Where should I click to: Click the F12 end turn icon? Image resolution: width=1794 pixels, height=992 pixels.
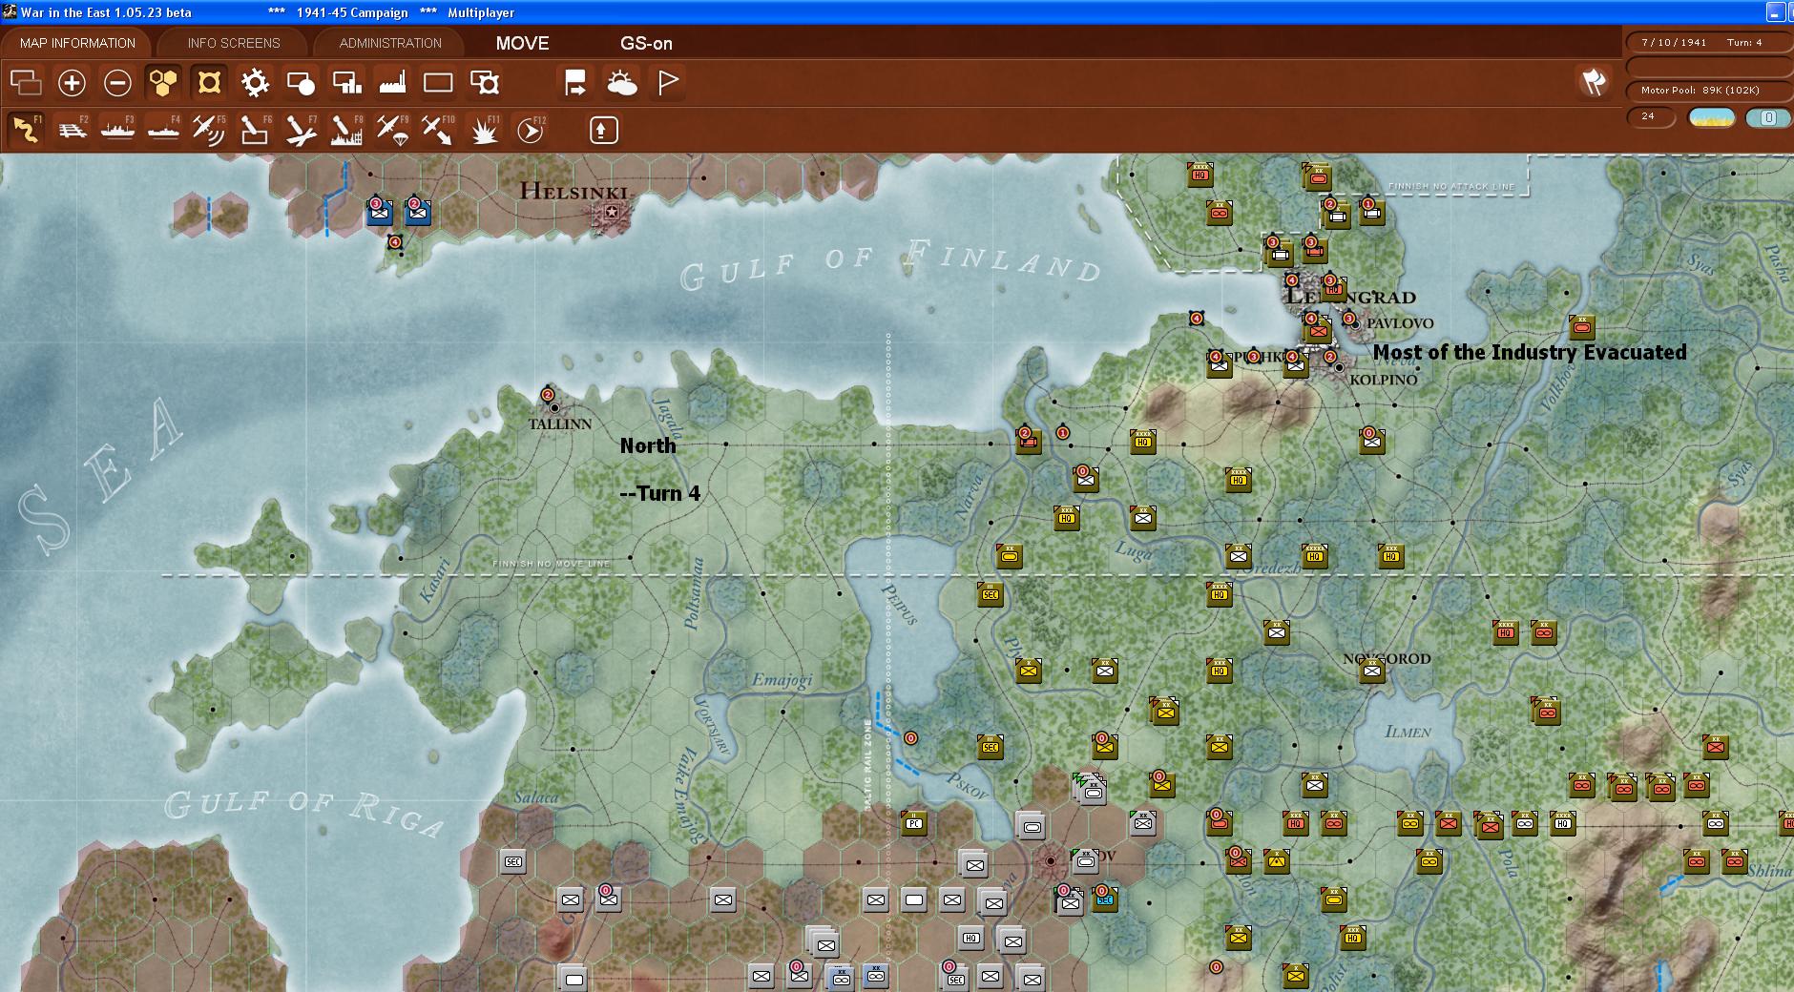click(531, 130)
